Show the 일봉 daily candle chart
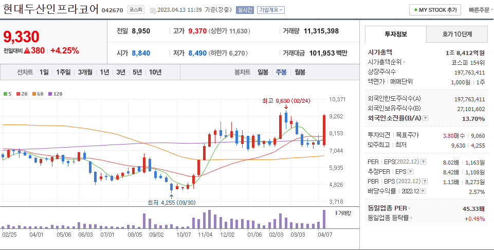The height and width of the screenshot is (250, 494). 263,72
